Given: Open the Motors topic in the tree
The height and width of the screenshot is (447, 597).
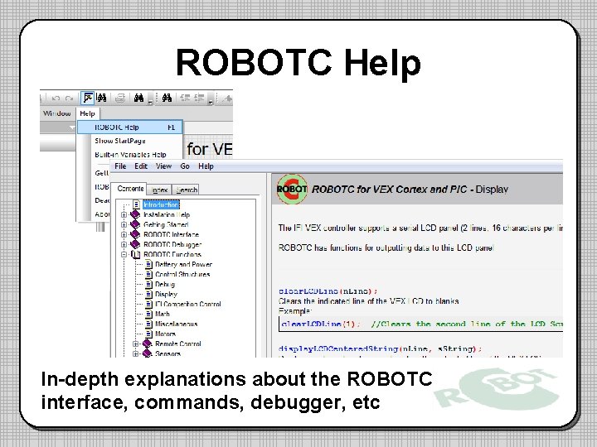Looking at the screenshot, I should (x=165, y=334).
